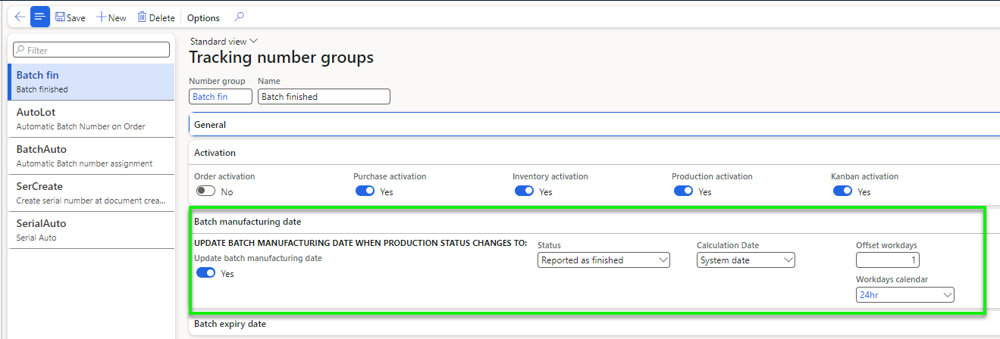Open the search magnifier icon in toolbar
This screenshot has width=1000, height=339.
(239, 17)
